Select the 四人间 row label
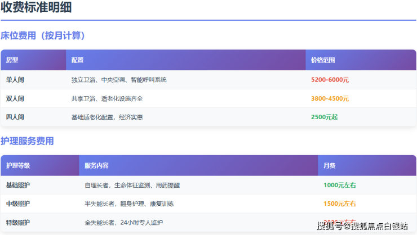This screenshot has height=235, width=417. coord(15,117)
